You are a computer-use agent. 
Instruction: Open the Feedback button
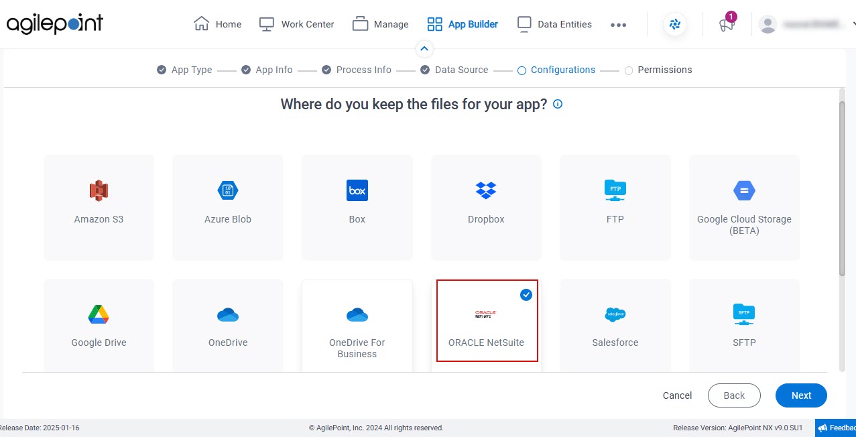[836, 428]
